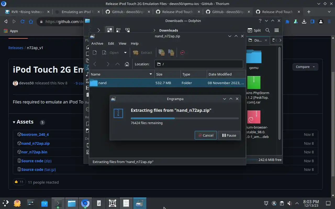This screenshot has height=209, width=335.
Task: Open the Konsole terminal from the taskbar
Action: point(58,203)
